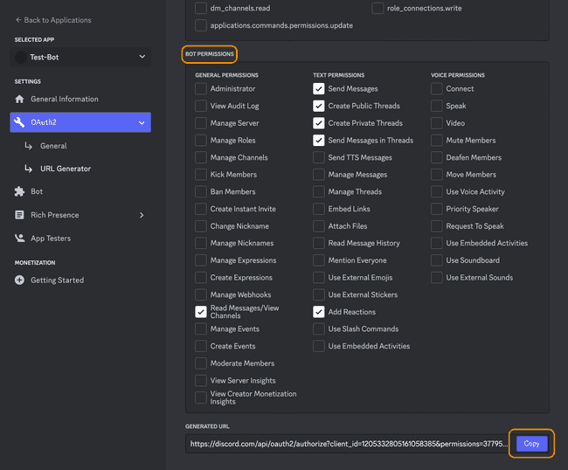Click the generated URL text field
Screen dimensions: 568x470
click(349, 444)
